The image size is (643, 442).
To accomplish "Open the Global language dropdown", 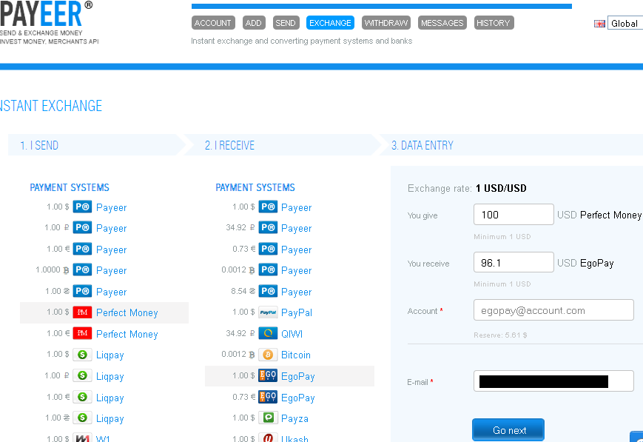I will pos(625,24).
